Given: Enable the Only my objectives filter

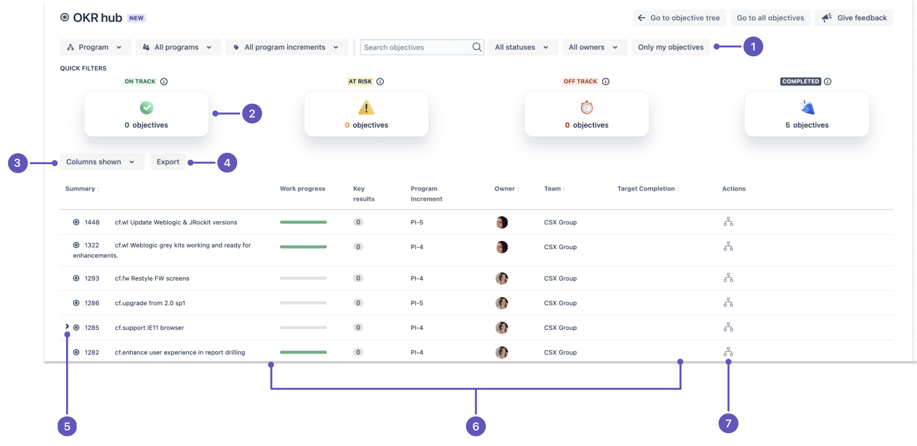Looking at the screenshot, I should (x=670, y=47).
